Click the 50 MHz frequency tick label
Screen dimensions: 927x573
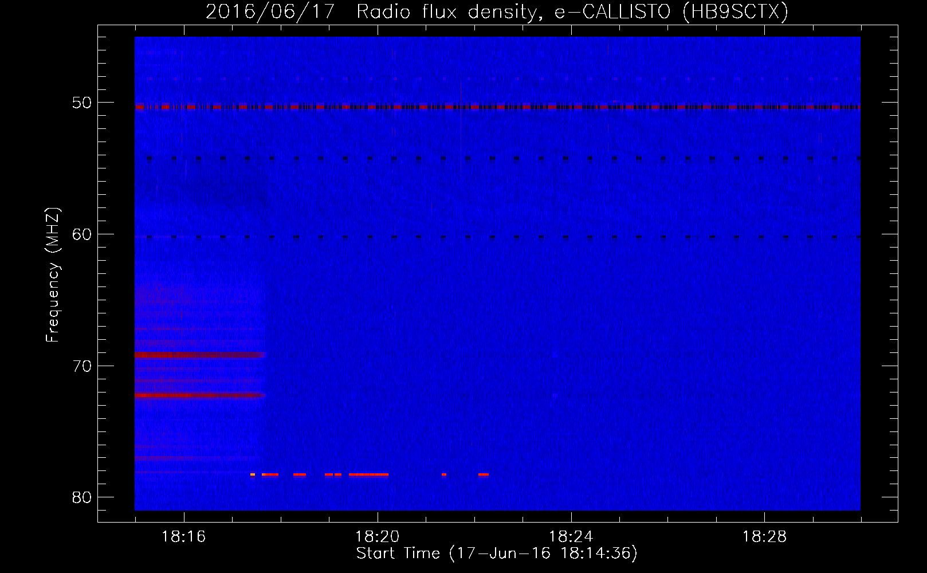click(x=82, y=103)
